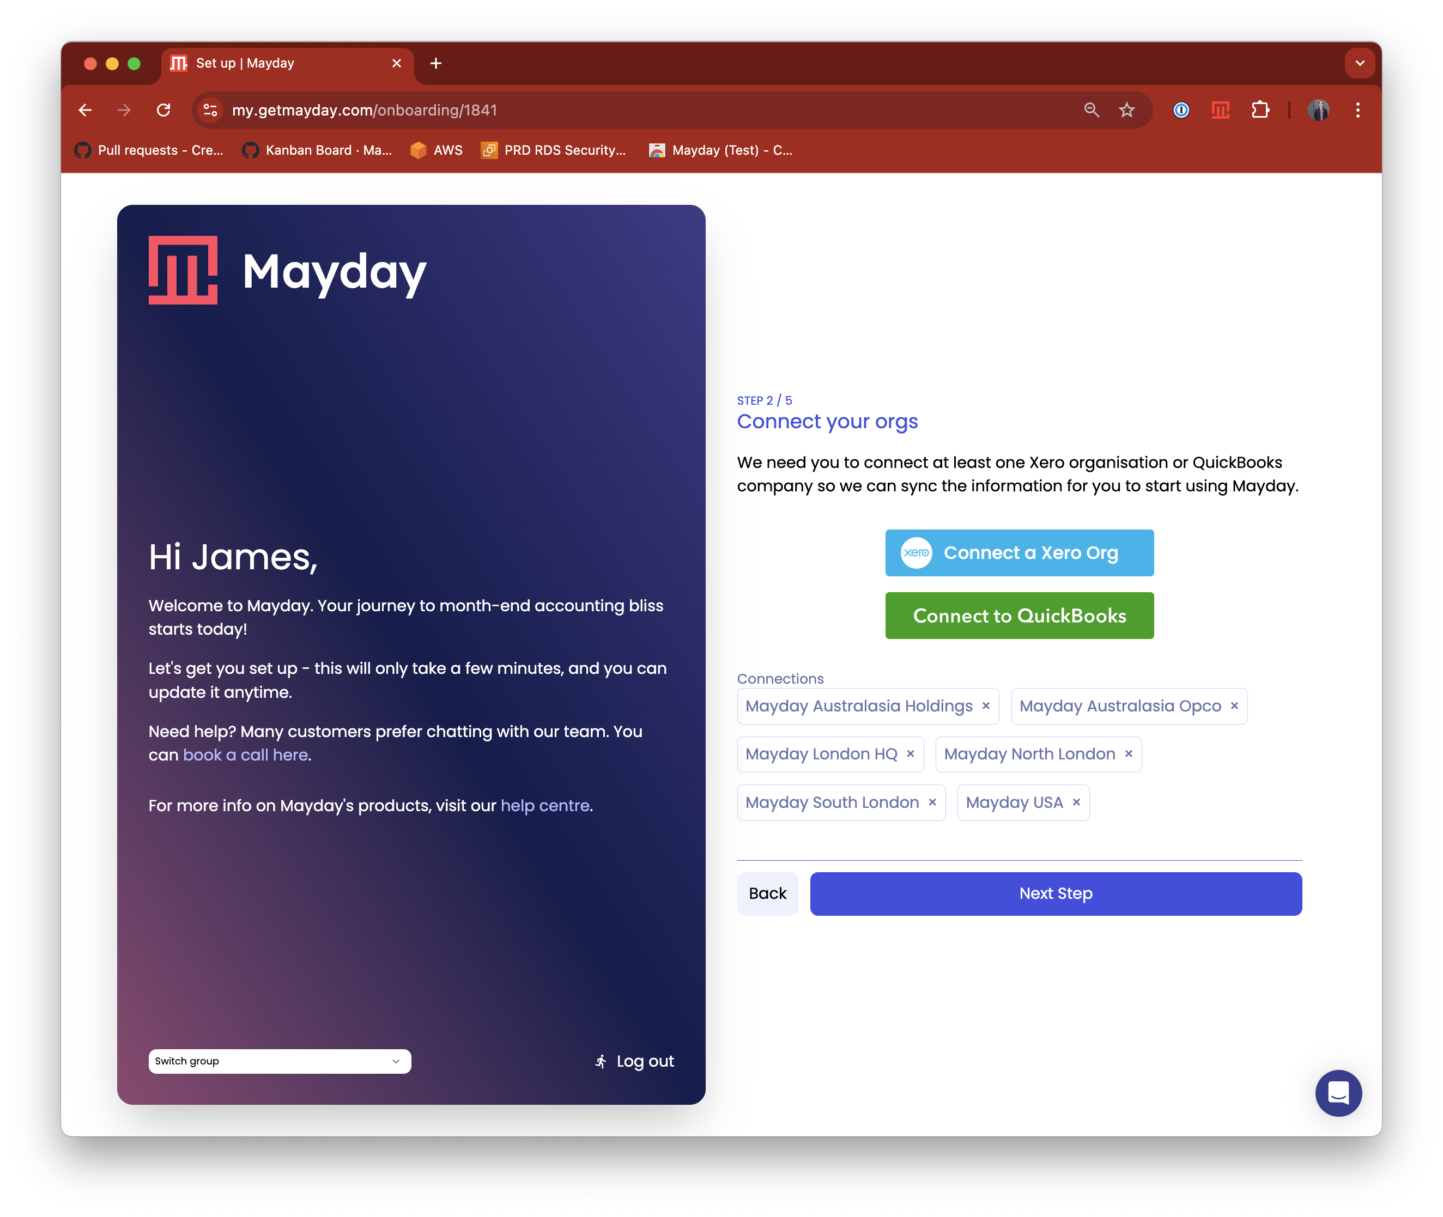
Task: Click Connect a Xero Org button
Action: coord(1018,552)
